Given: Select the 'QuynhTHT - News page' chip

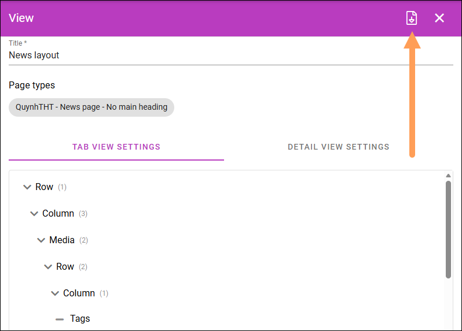Looking at the screenshot, I should coord(91,107).
